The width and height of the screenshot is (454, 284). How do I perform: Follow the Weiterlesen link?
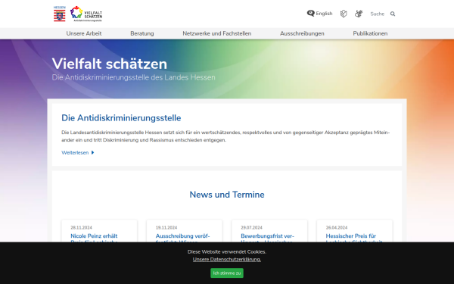tap(78, 153)
